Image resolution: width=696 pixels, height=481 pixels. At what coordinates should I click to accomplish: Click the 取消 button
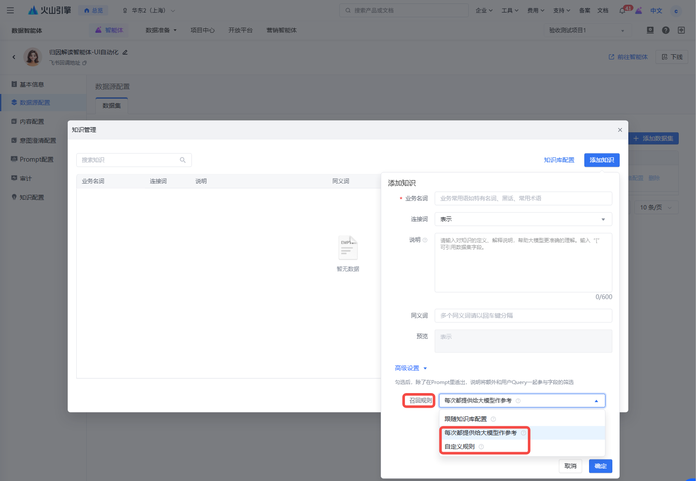point(570,466)
